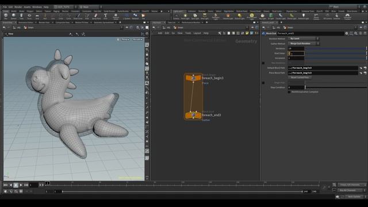Select the Point Light shelf tool

[185, 17]
